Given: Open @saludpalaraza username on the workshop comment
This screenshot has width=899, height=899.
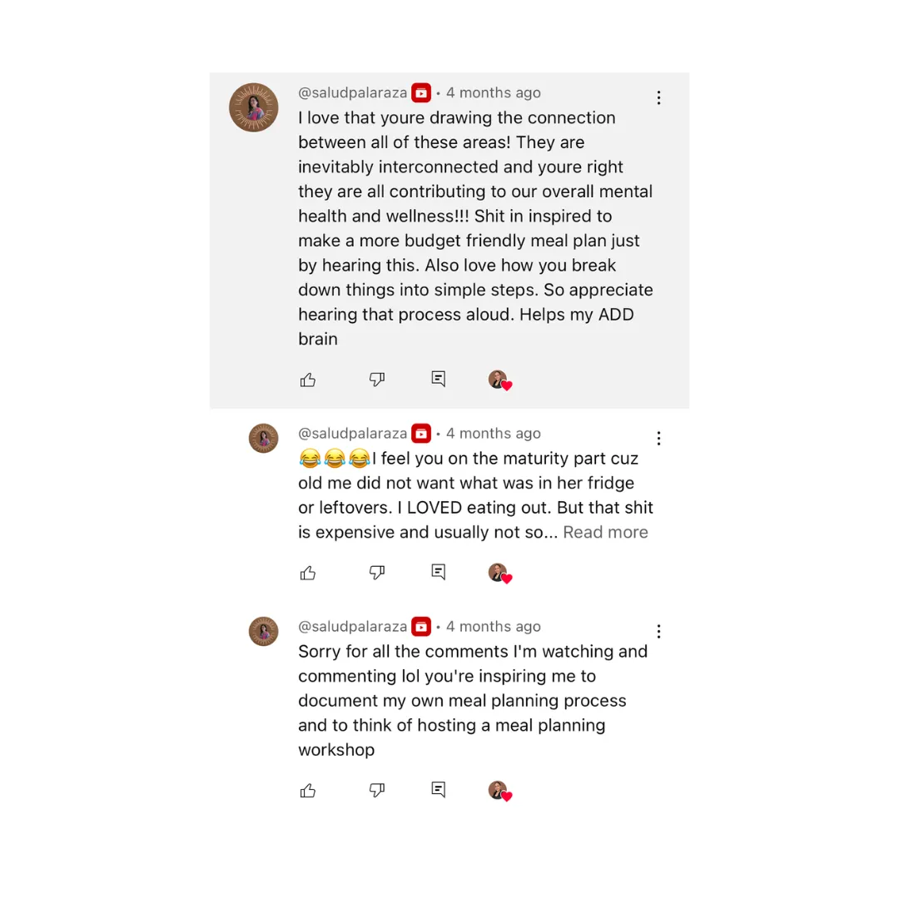Looking at the screenshot, I should click(353, 627).
